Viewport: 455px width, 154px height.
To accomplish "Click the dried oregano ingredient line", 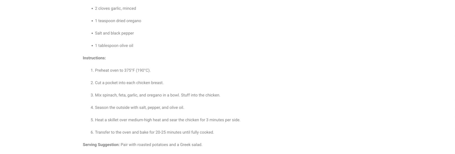I will (x=118, y=21).
